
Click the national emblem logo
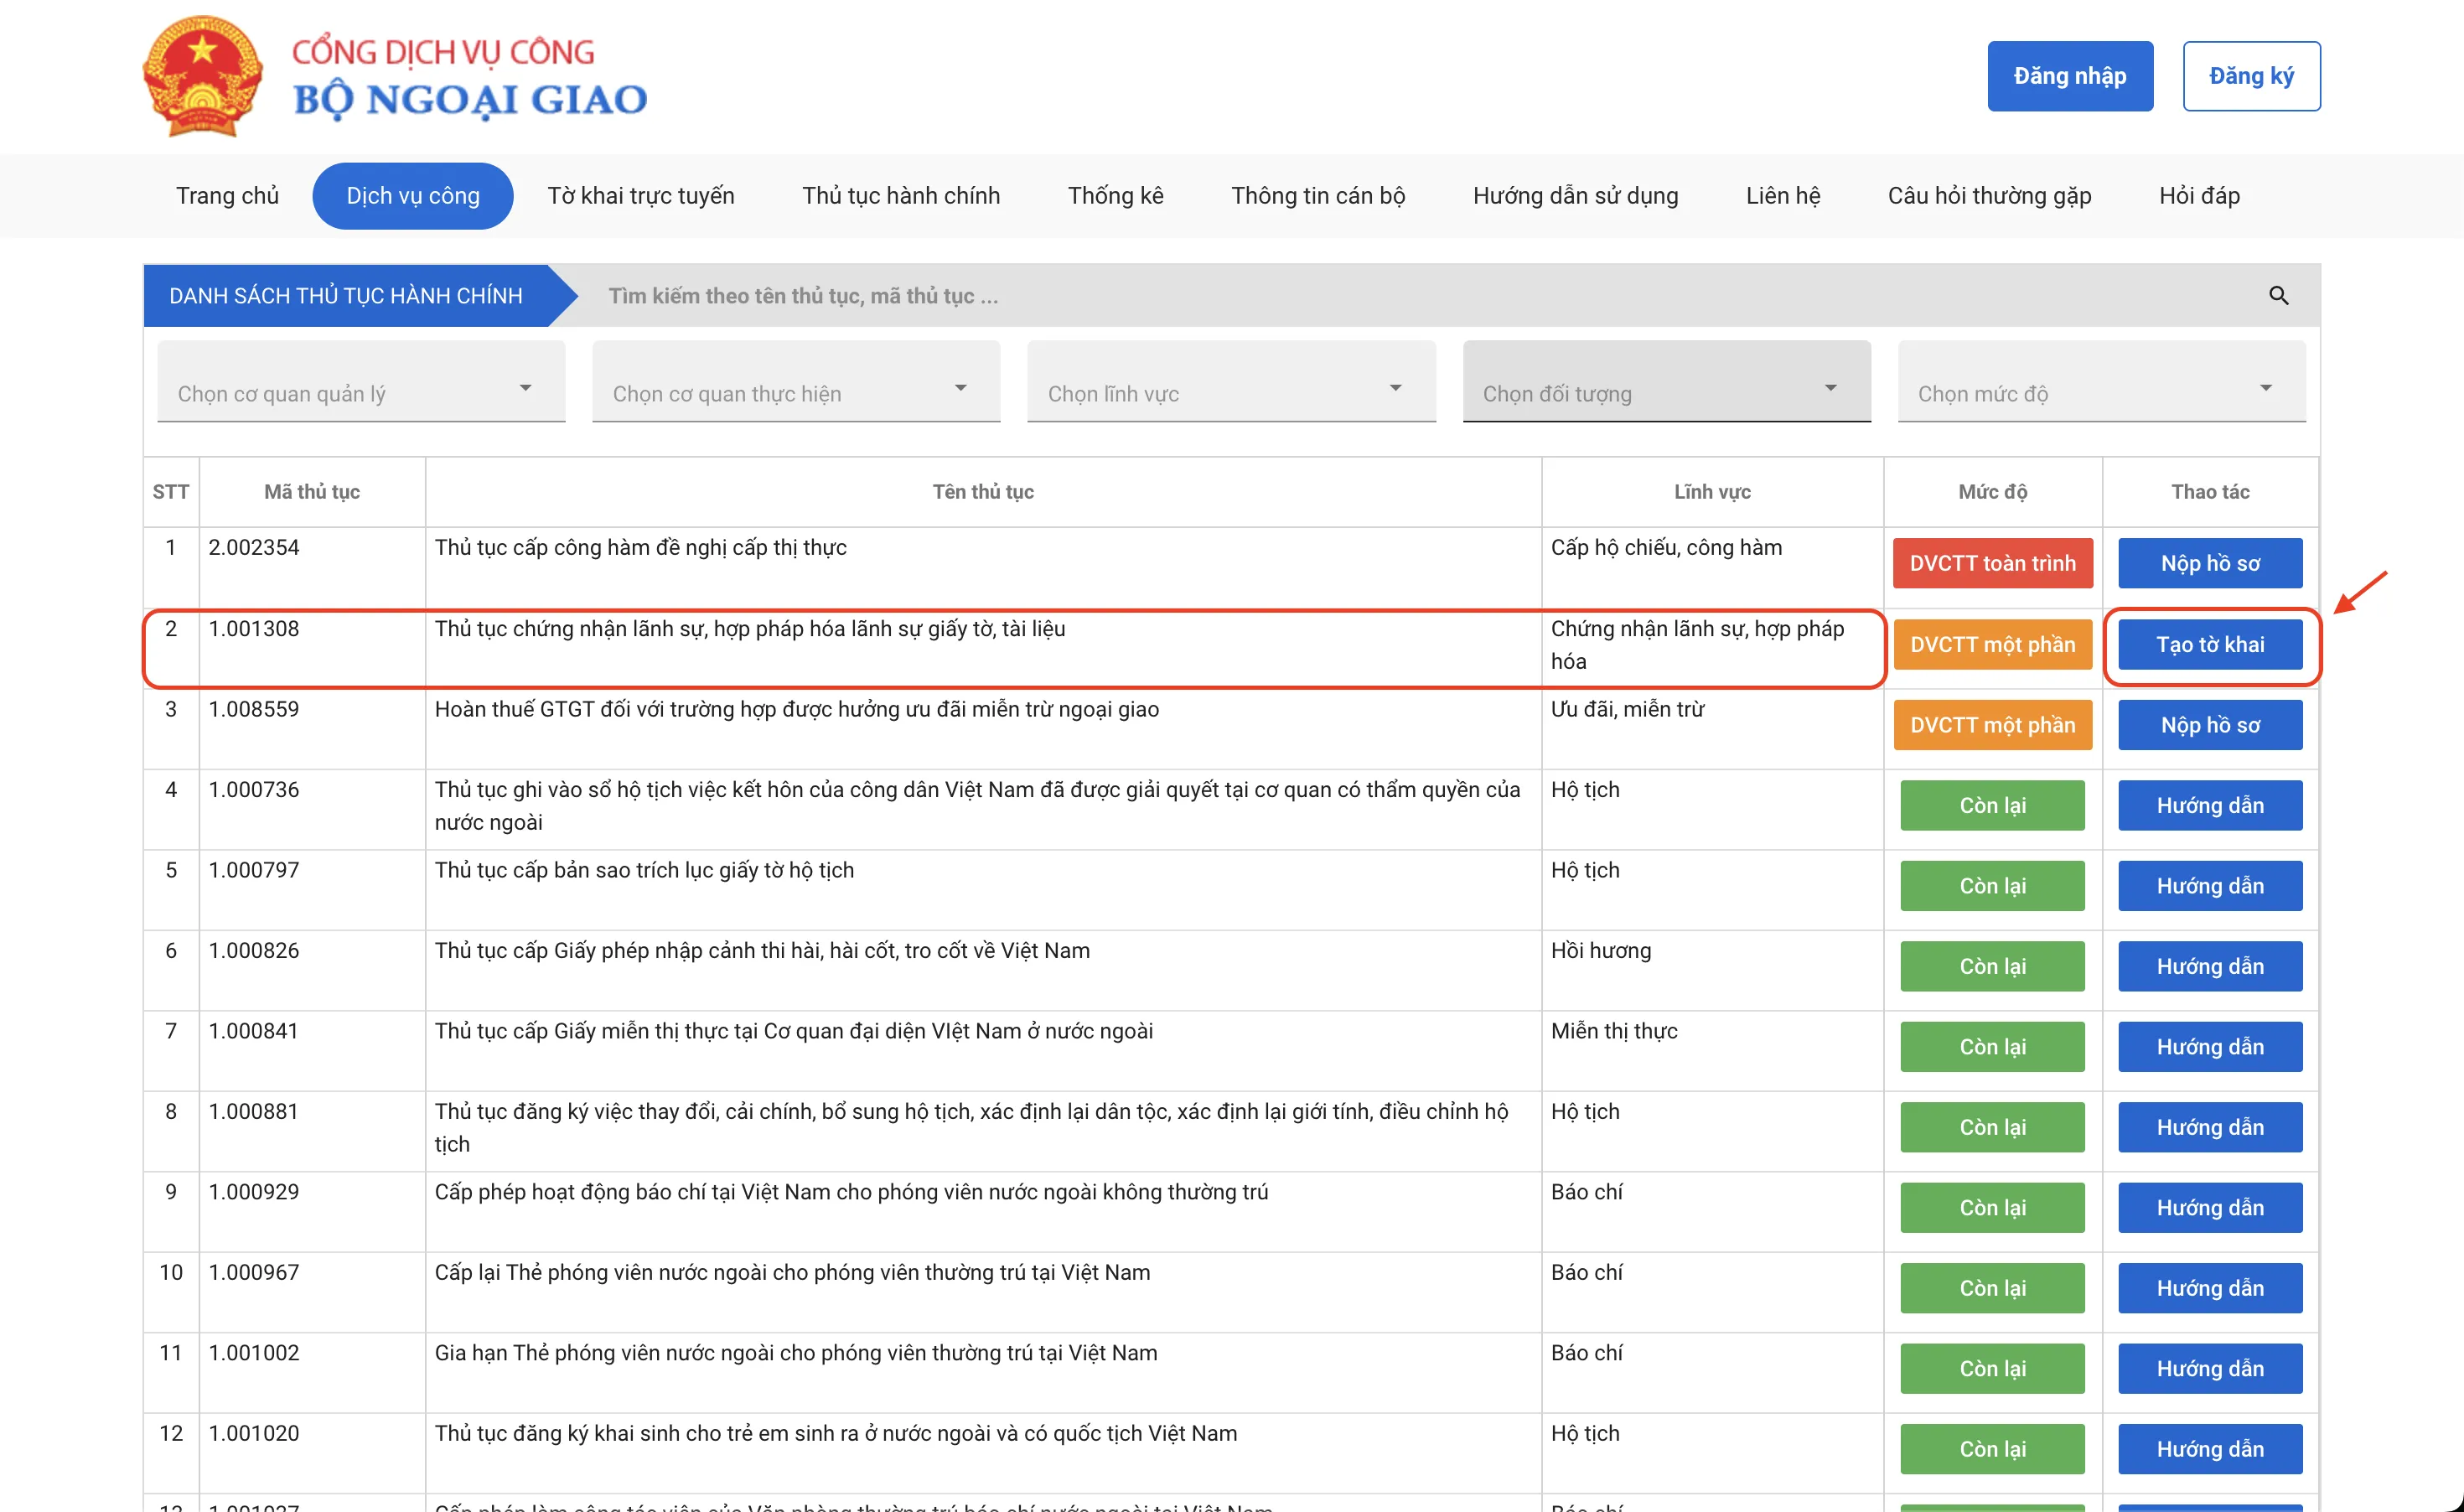(x=203, y=76)
